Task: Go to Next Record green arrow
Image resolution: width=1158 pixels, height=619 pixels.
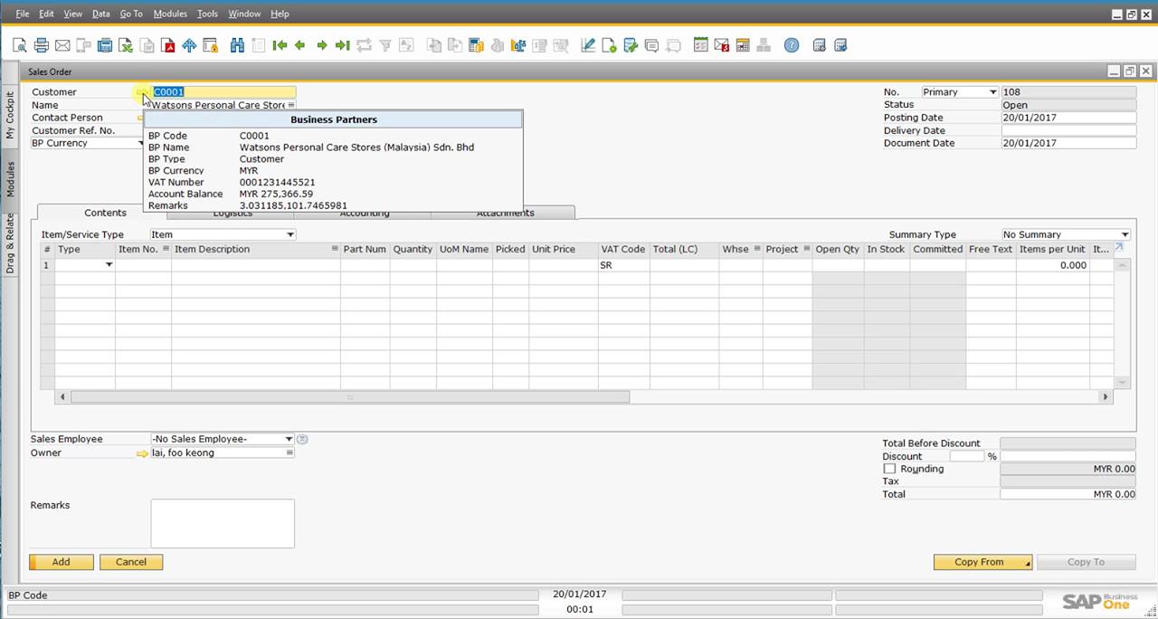Action: point(321,45)
